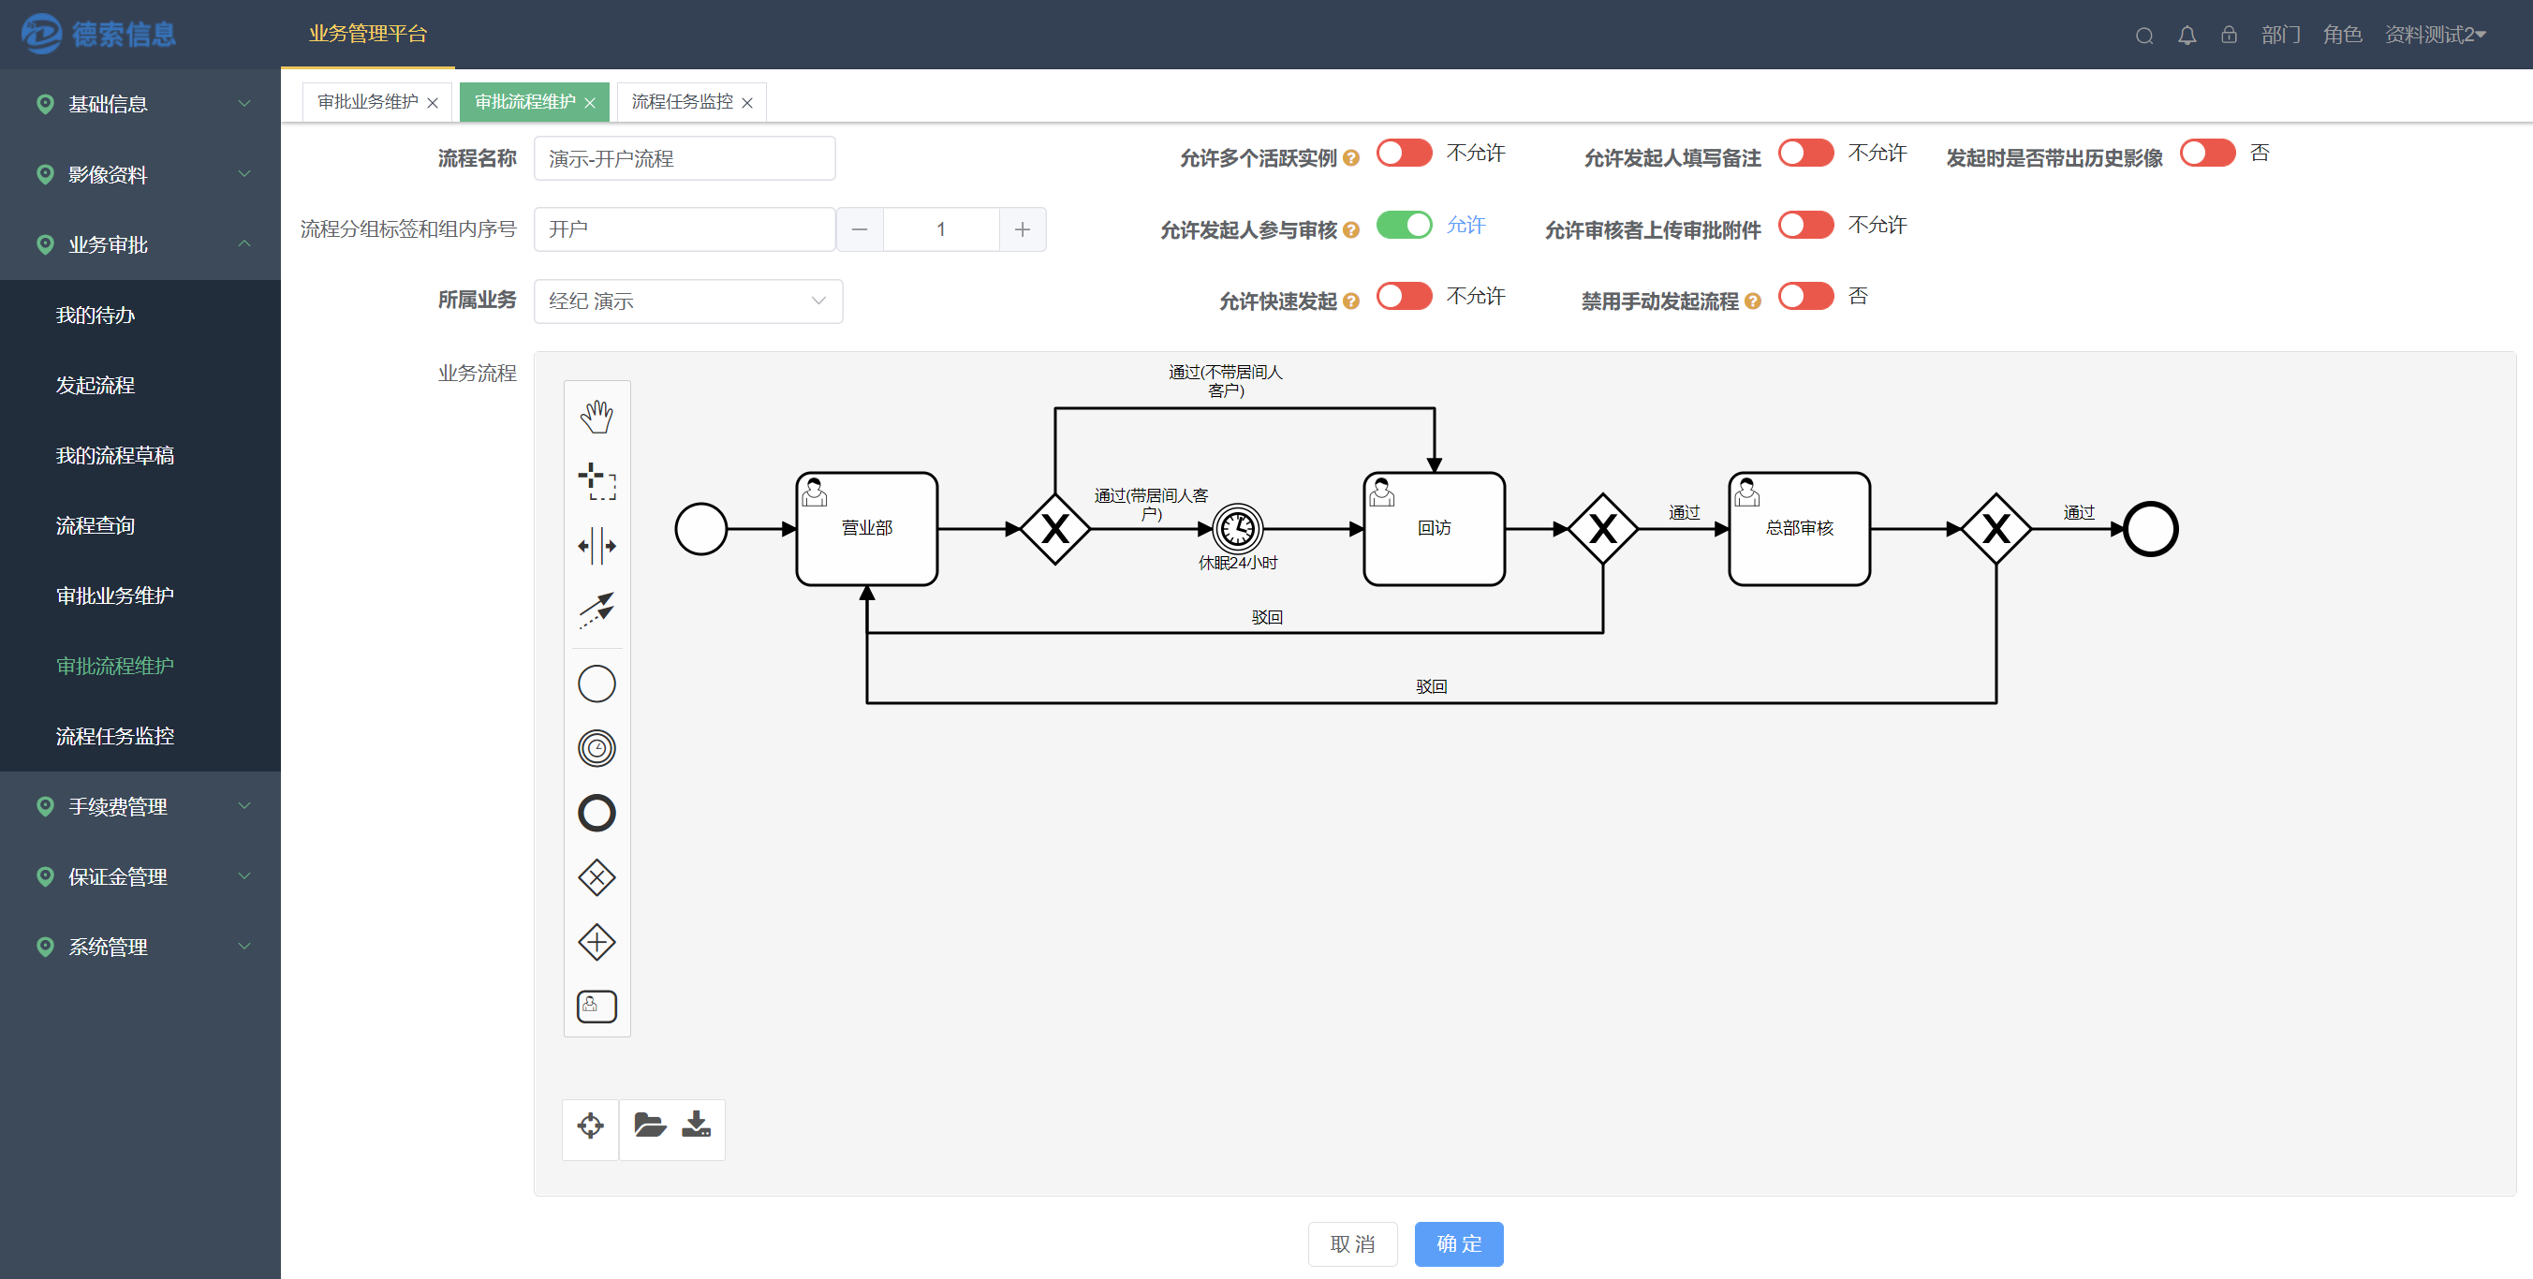
Task: Open the 所属业务 dropdown
Action: click(688, 301)
